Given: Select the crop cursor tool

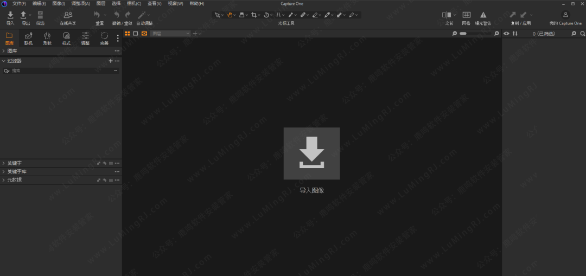Looking at the screenshot, I should [x=254, y=15].
